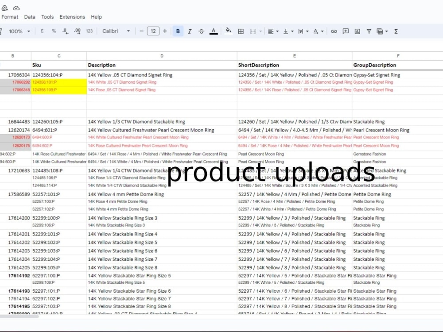Apply percent format to selection
This screenshot has width=443, height=332.
54,31
